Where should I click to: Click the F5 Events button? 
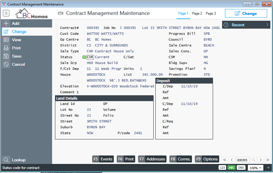click(x=103, y=159)
